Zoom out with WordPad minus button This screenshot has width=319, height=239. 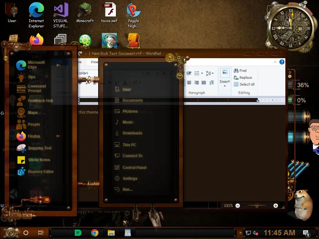[x=238, y=206]
